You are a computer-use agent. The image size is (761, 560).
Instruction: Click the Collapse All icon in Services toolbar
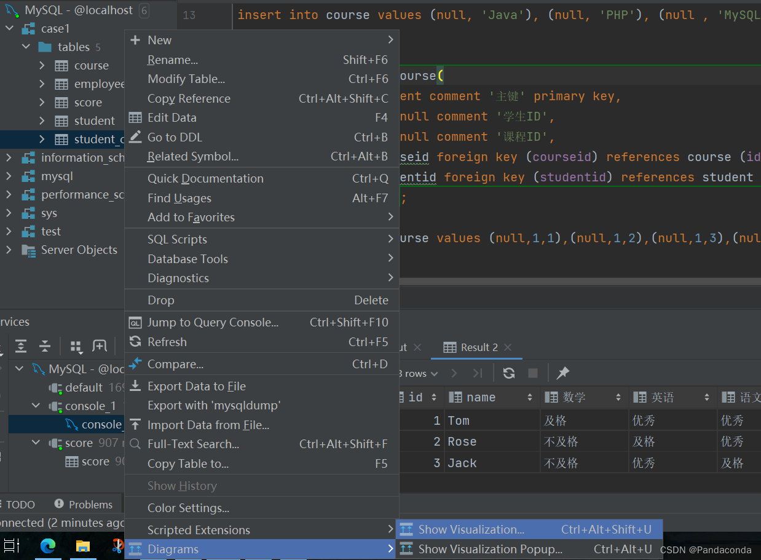(45, 346)
